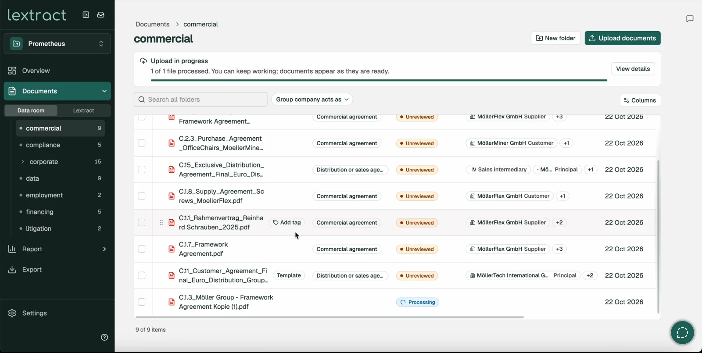Screen dimensions: 702x353
Task: Switch to Data room tab
Action: [31, 111]
